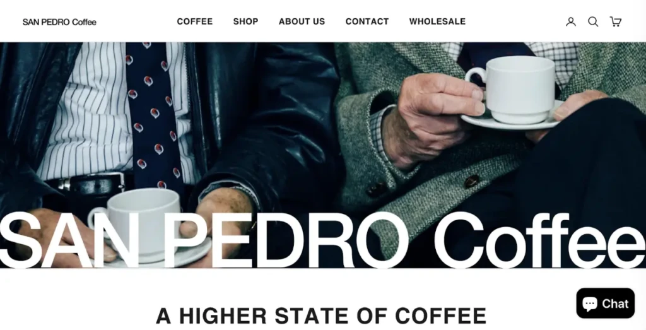Image resolution: width=646 pixels, height=330 pixels.
Task: Click the silver belt buckle in the photo
Action: click(x=111, y=184)
